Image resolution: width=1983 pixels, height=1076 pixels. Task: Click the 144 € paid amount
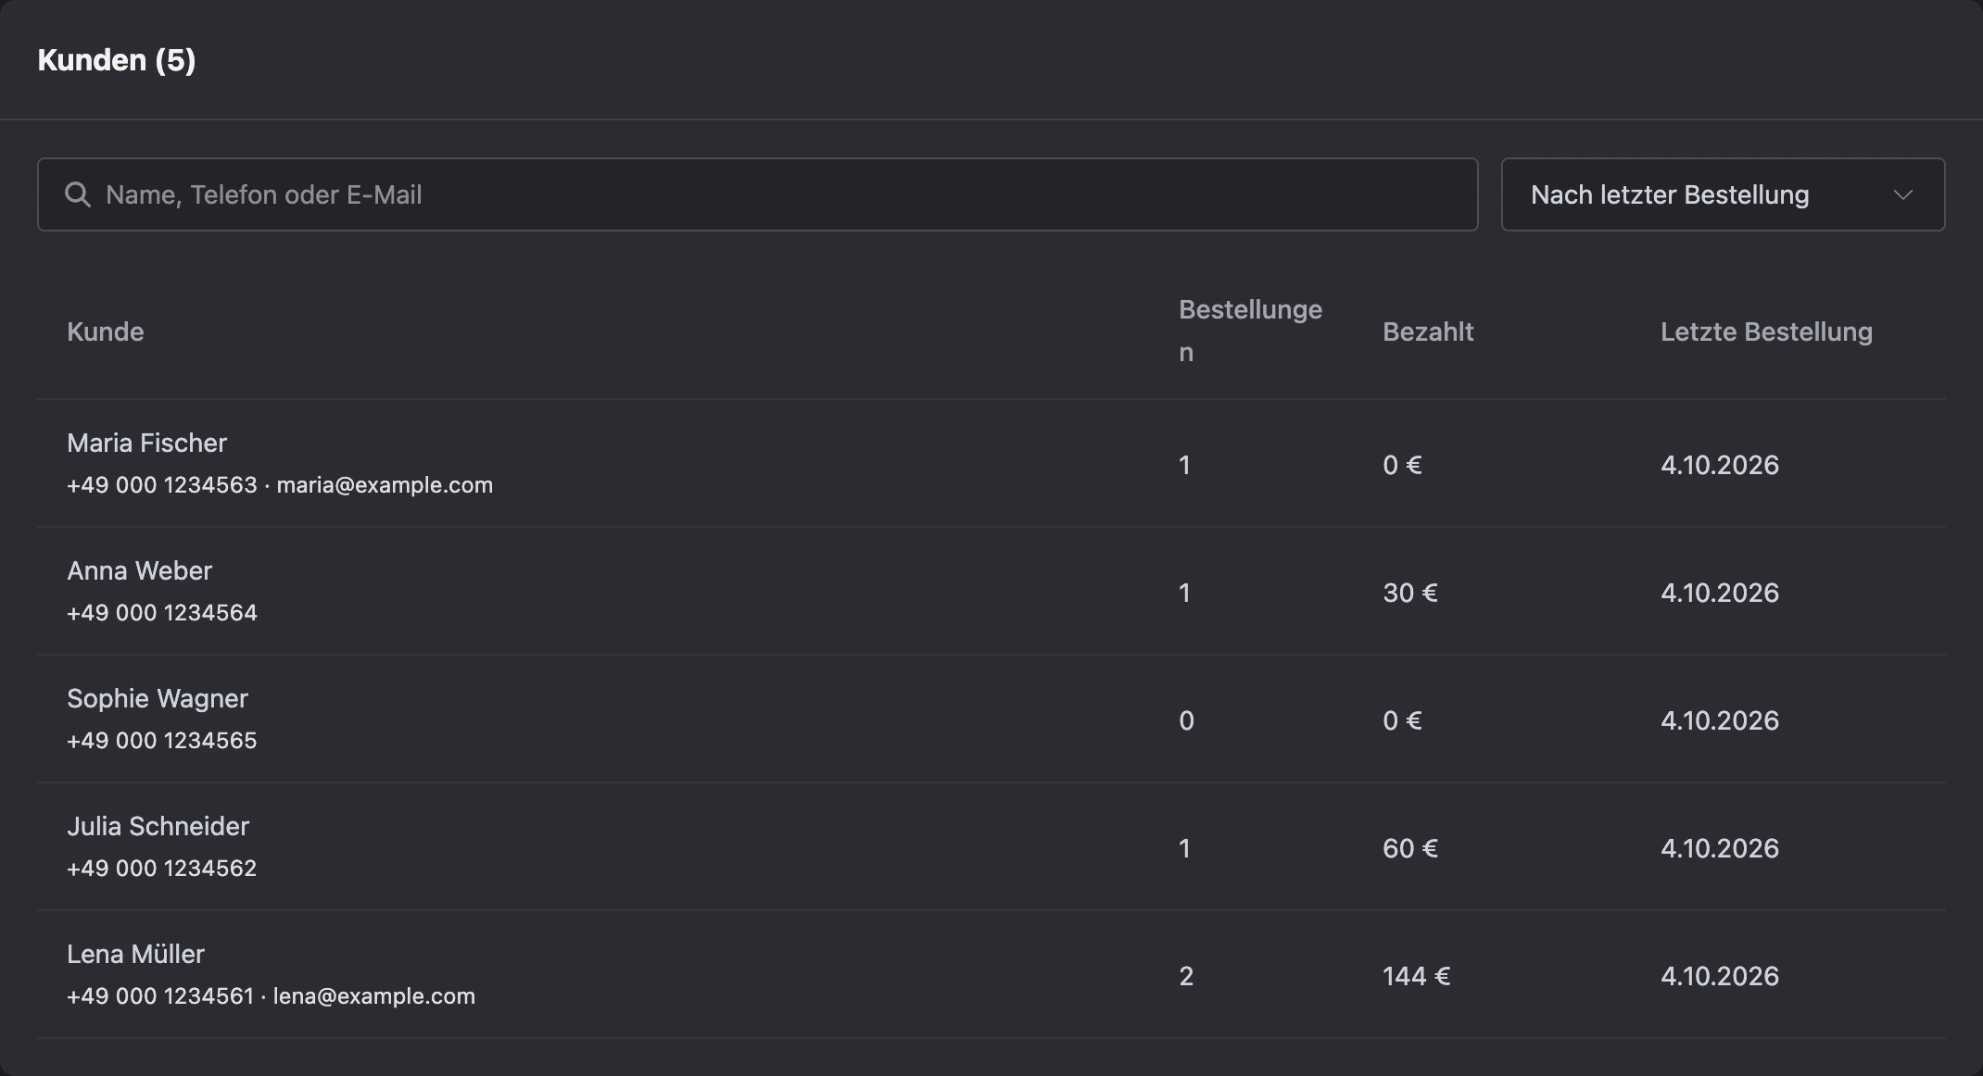[x=1416, y=976]
